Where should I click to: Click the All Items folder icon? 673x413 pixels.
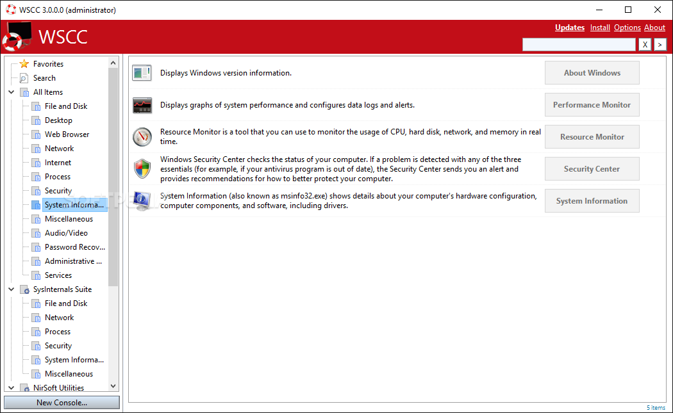[24, 92]
